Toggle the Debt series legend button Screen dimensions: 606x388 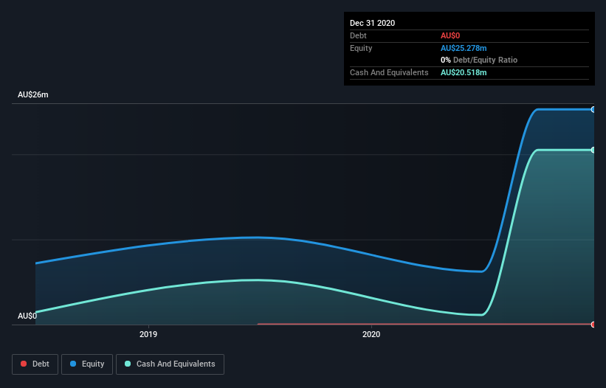pos(35,364)
